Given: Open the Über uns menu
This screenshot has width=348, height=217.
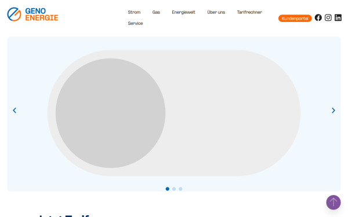Looking at the screenshot, I should click(216, 12).
